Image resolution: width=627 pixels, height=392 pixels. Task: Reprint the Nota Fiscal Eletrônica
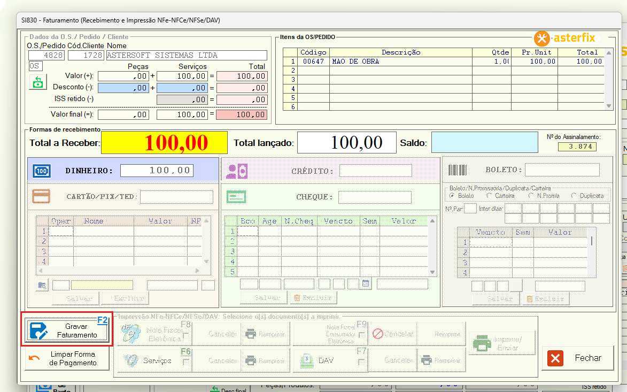[x=265, y=334]
